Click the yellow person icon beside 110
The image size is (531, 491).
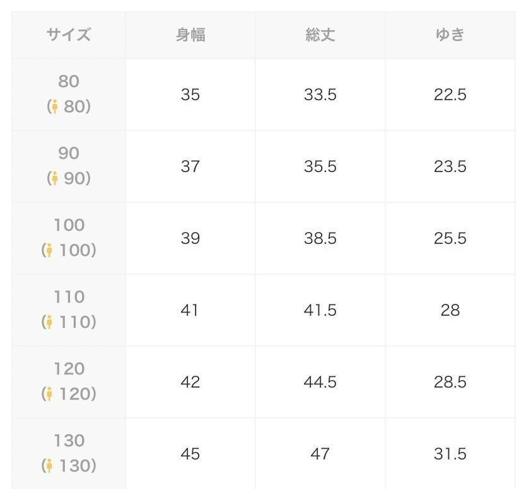point(49,322)
